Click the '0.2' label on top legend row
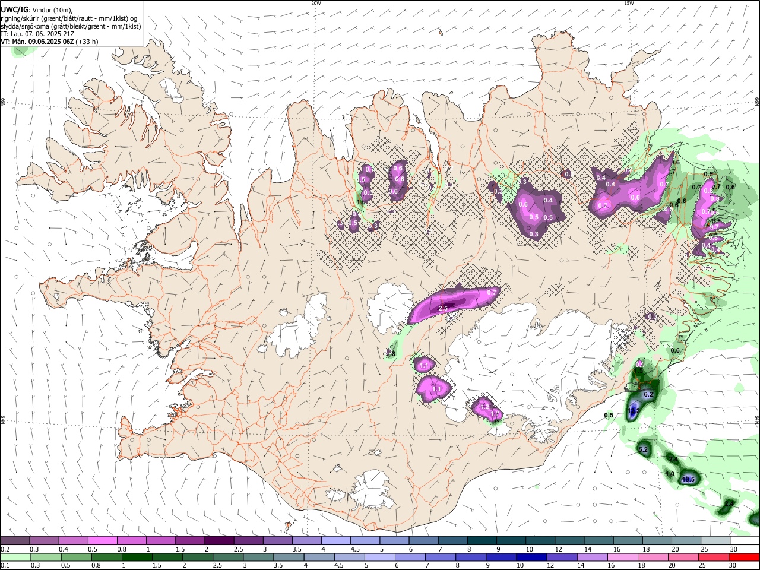 [x=5, y=549]
